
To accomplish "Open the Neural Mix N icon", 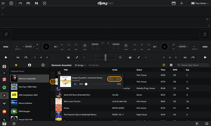I will point(36,3).
